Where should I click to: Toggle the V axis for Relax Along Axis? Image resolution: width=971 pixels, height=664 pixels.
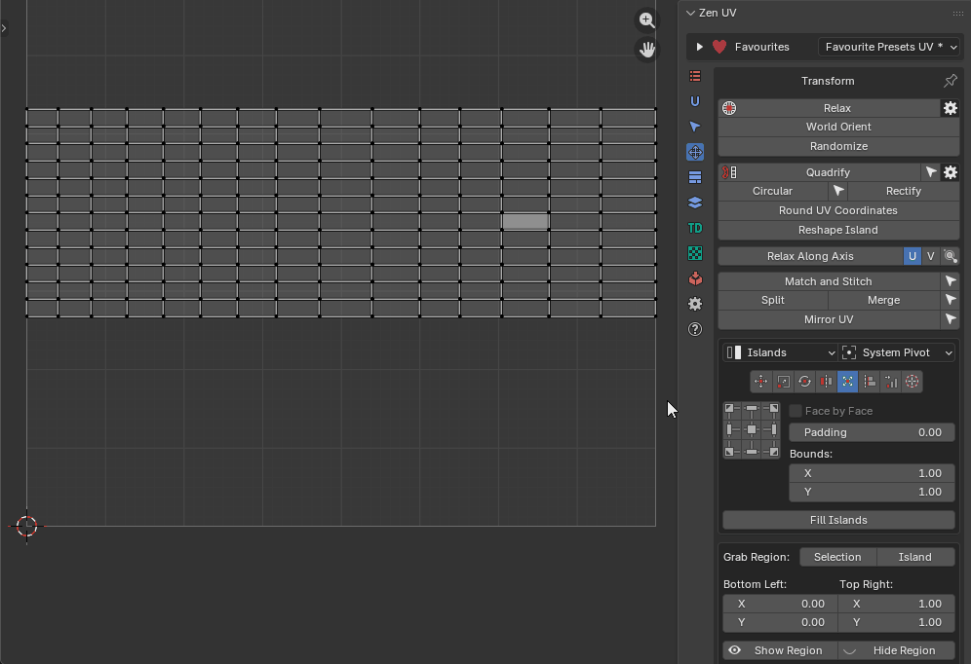coord(930,256)
